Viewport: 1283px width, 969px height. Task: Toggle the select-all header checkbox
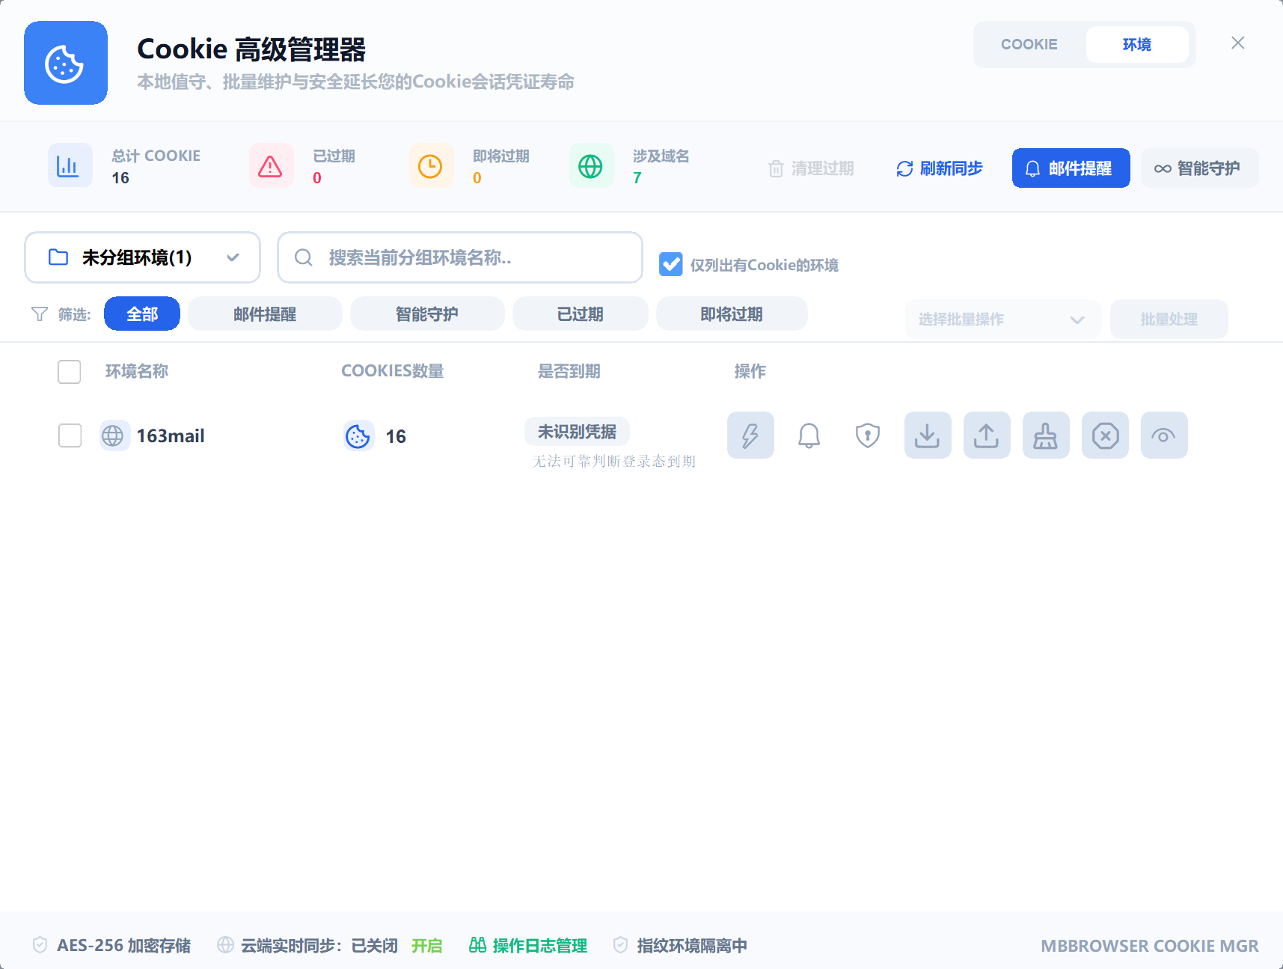click(70, 371)
